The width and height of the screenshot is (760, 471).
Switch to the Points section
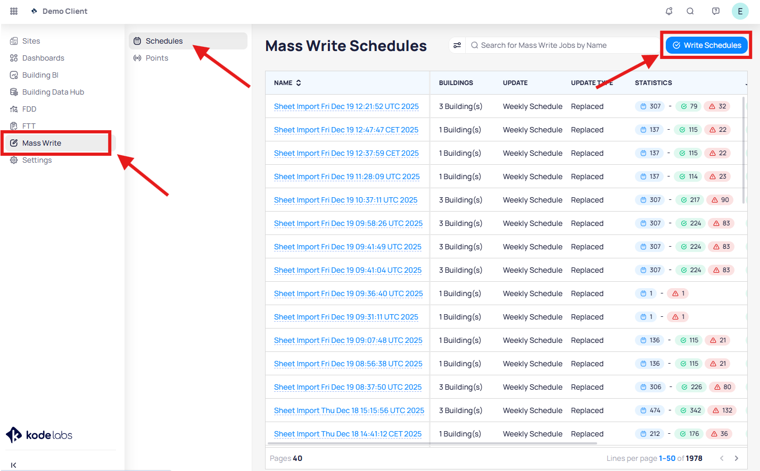[x=156, y=58]
